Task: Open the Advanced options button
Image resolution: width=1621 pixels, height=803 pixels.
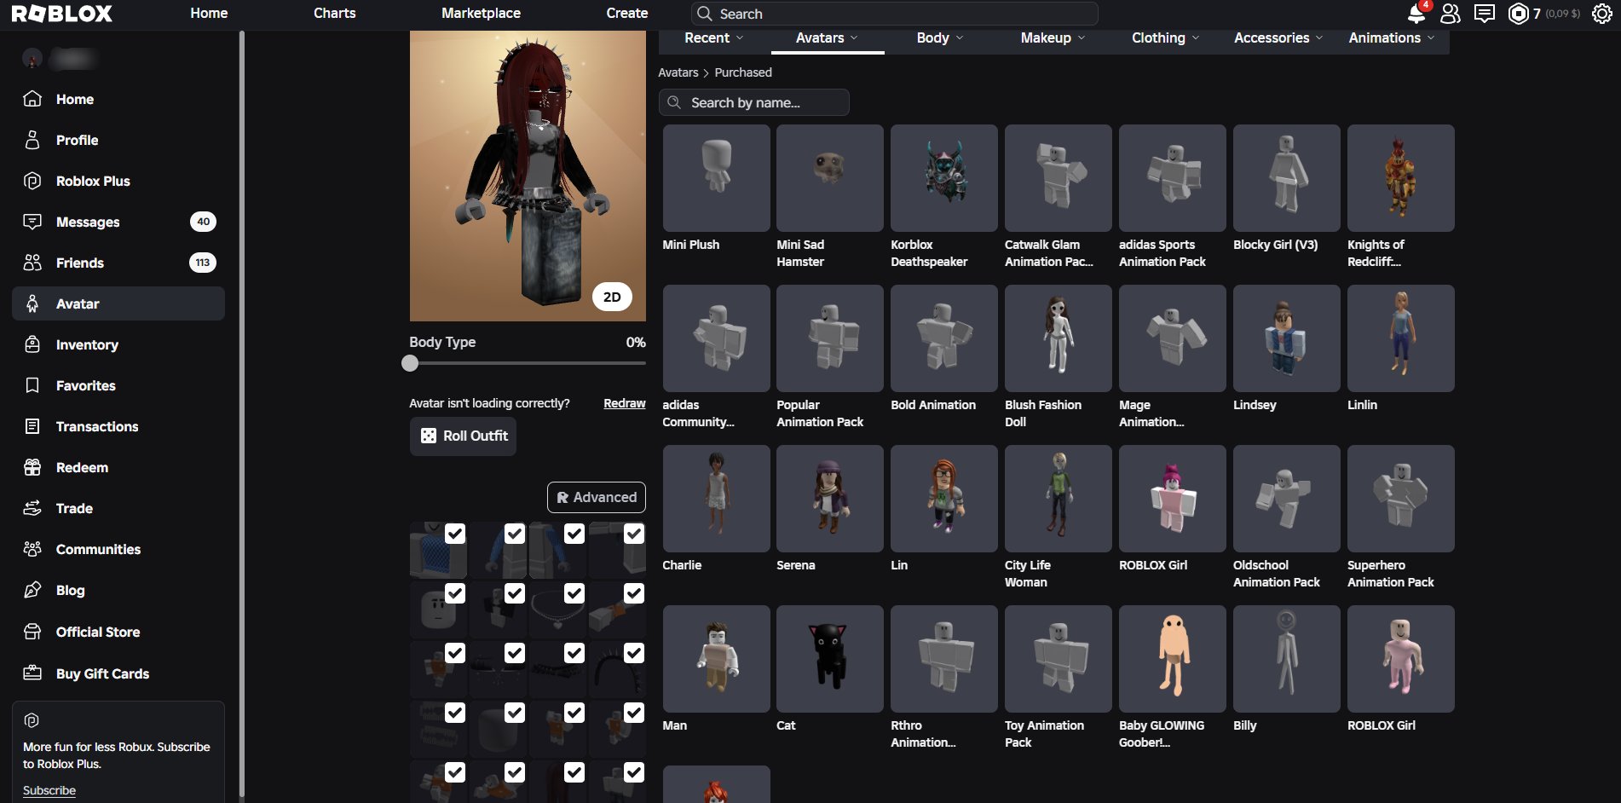Action: (x=597, y=497)
